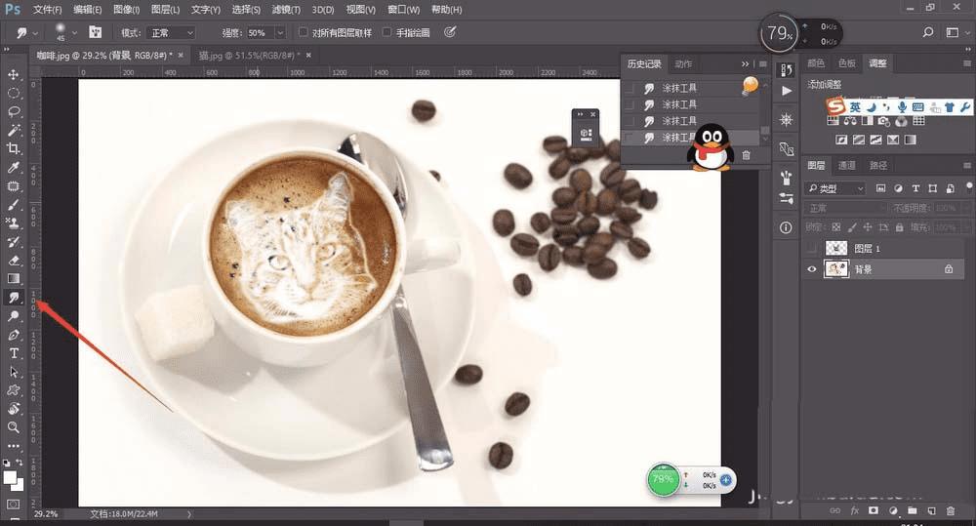Enable 对所有图层取样 checkbox
Image resolution: width=976 pixels, height=526 pixels.
pos(304,32)
